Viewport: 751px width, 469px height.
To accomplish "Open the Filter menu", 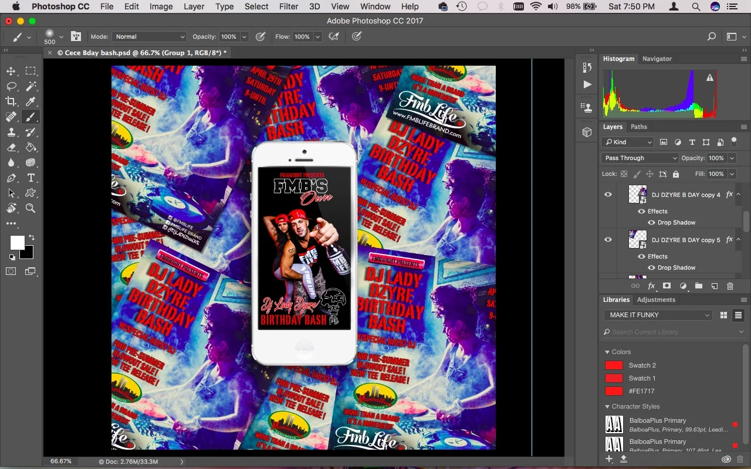I will [289, 6].
